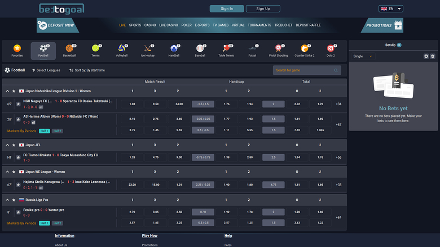The height and width of the screenshot is (247, 440).
Task: Select the Football sport icon
Action: click(x=43, y=51)
